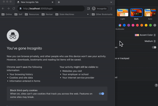Choose the Multicolor accent swatch
This screenshot has width=158, height=106.
point(120,25)
